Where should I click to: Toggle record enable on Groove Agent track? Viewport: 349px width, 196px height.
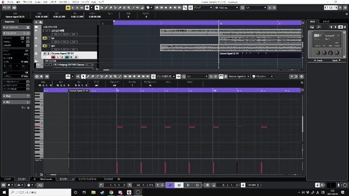tap(53, 57)
